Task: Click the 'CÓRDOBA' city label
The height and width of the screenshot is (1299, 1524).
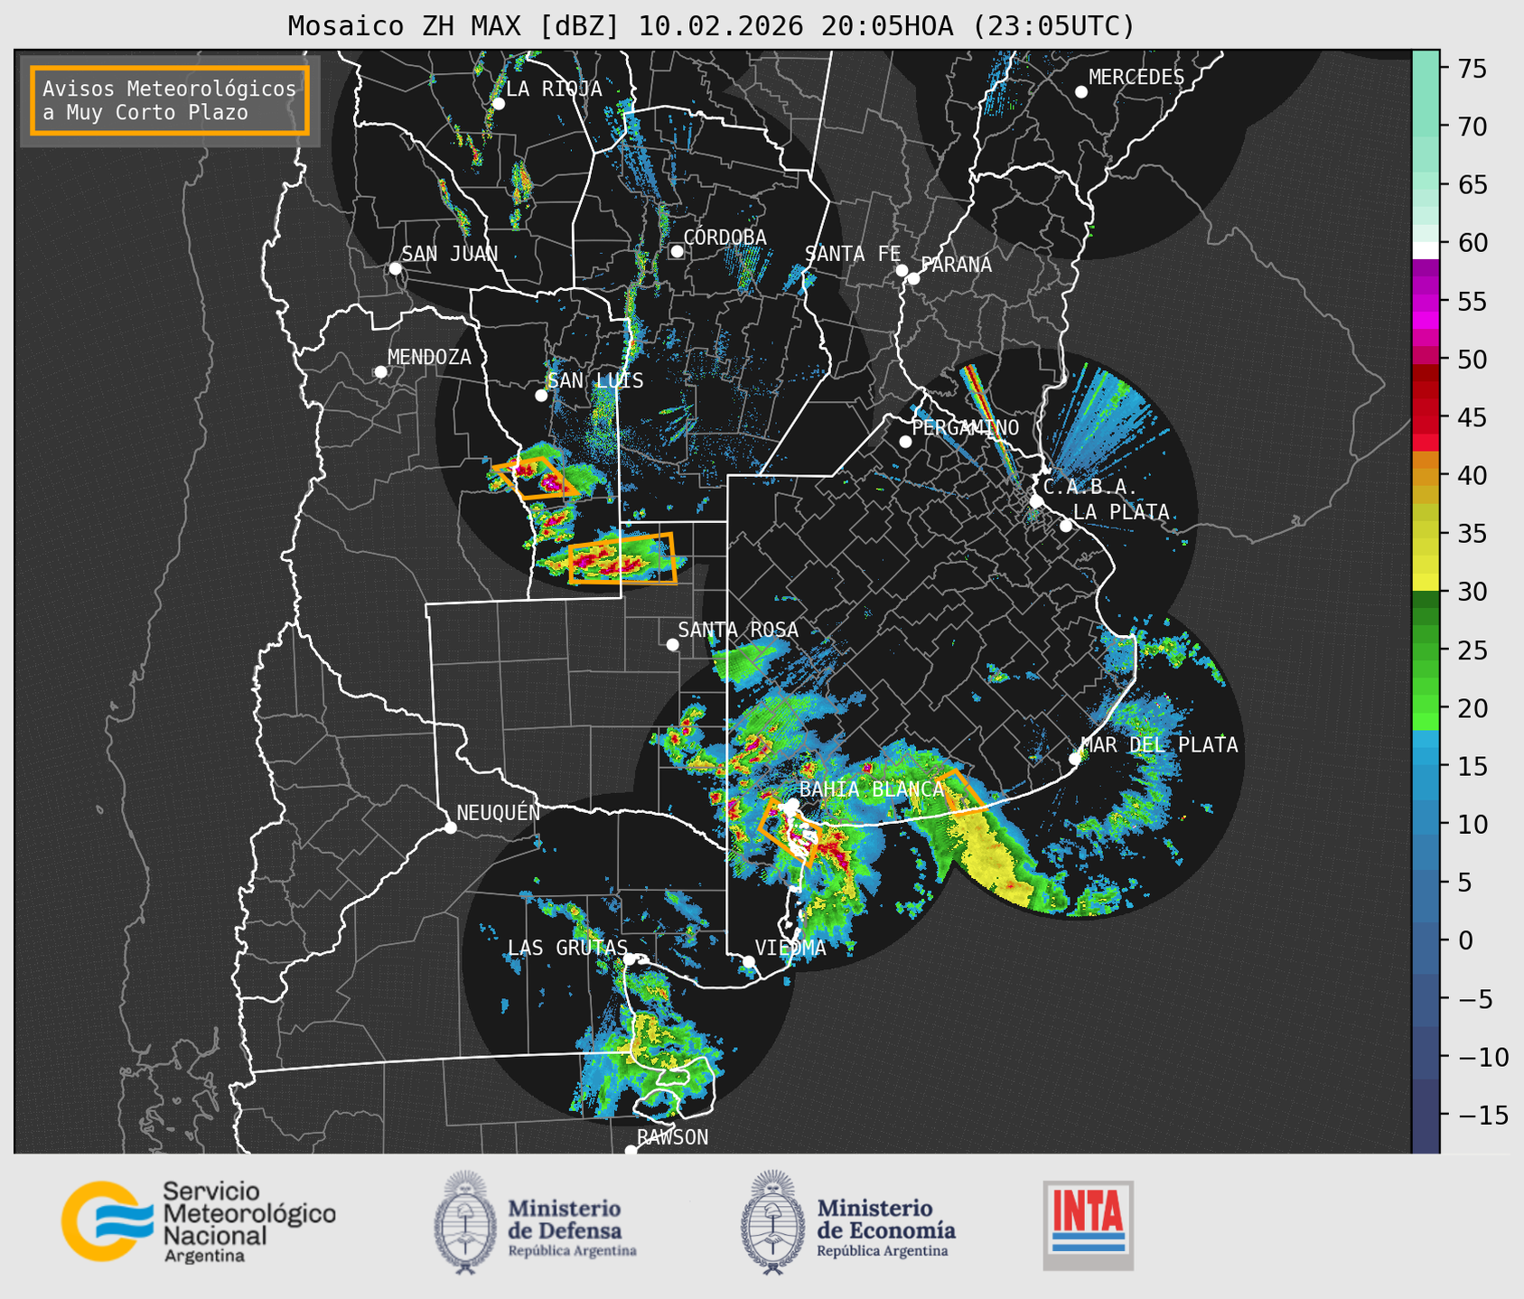Action: [725, 238]
